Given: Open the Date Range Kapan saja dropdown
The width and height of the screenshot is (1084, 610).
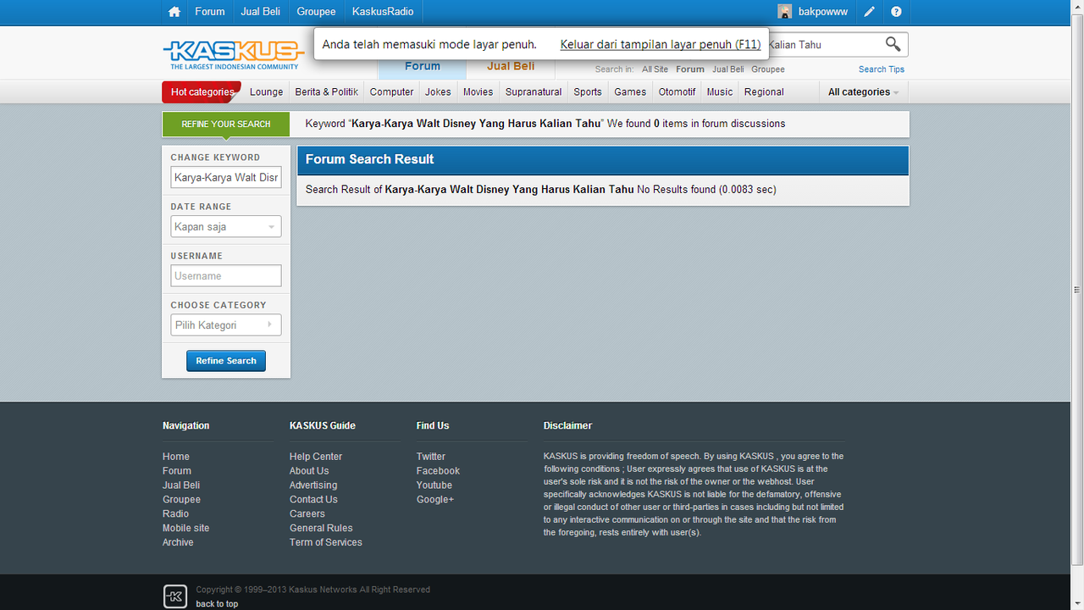Looking at the screenshot, I should [225, 227].
